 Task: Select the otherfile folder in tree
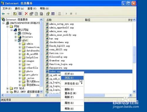point(32,68)
